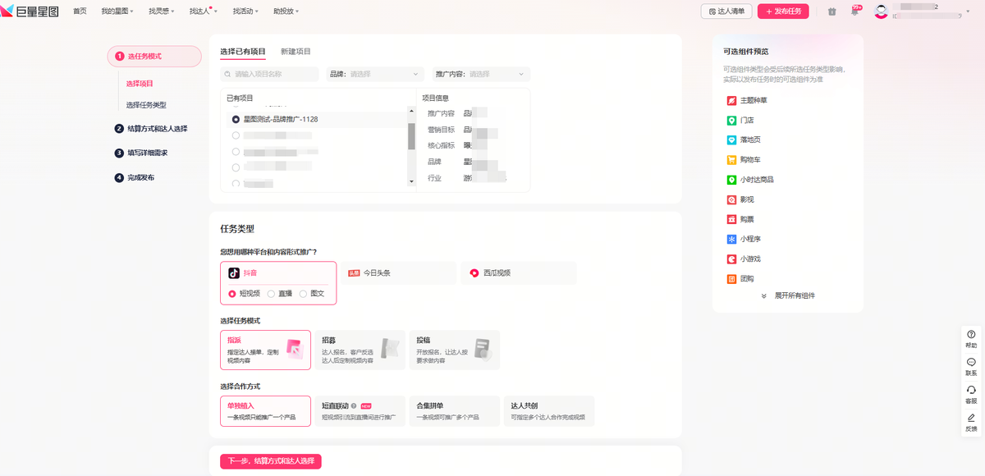The width and height of the screenshot is (985, 476).
Task: Click the 反馈 feedback pencil icon
Action: tap(971, 419)
